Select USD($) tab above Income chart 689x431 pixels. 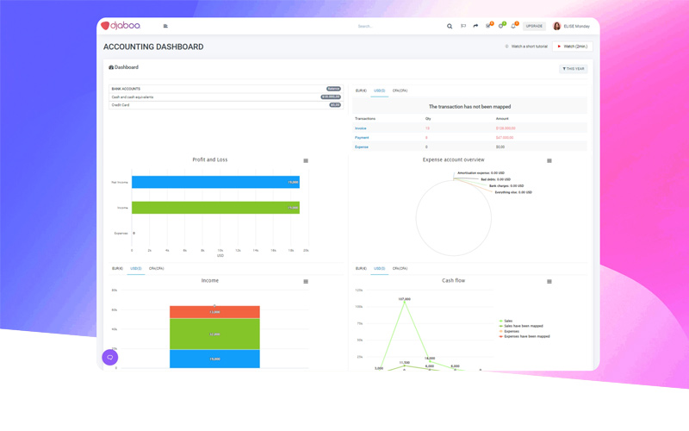coord(136,268)
